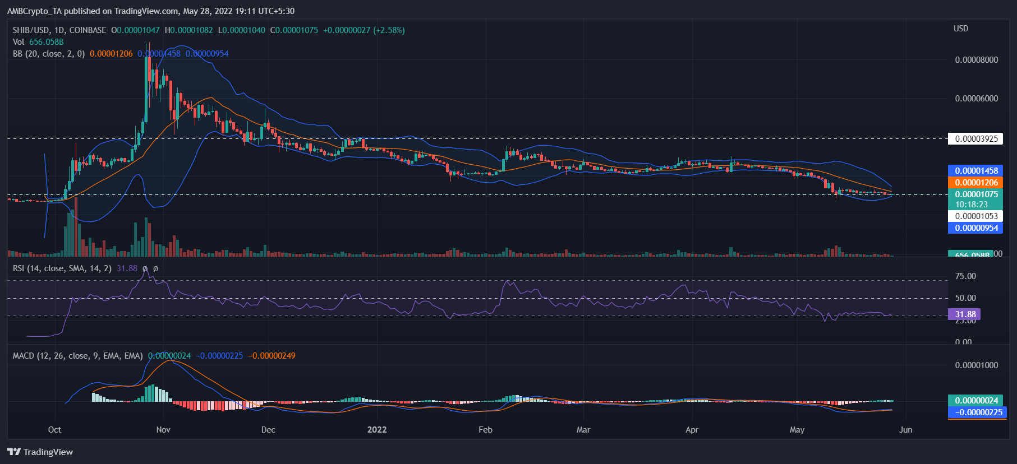Screen dimensions: 1017x464
Task: Click the SHIB/USD symbol title
Action: (59, 30)
